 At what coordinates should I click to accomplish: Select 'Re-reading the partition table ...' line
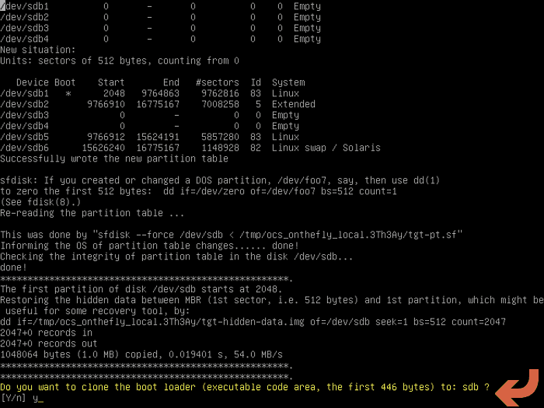(92, 213)
